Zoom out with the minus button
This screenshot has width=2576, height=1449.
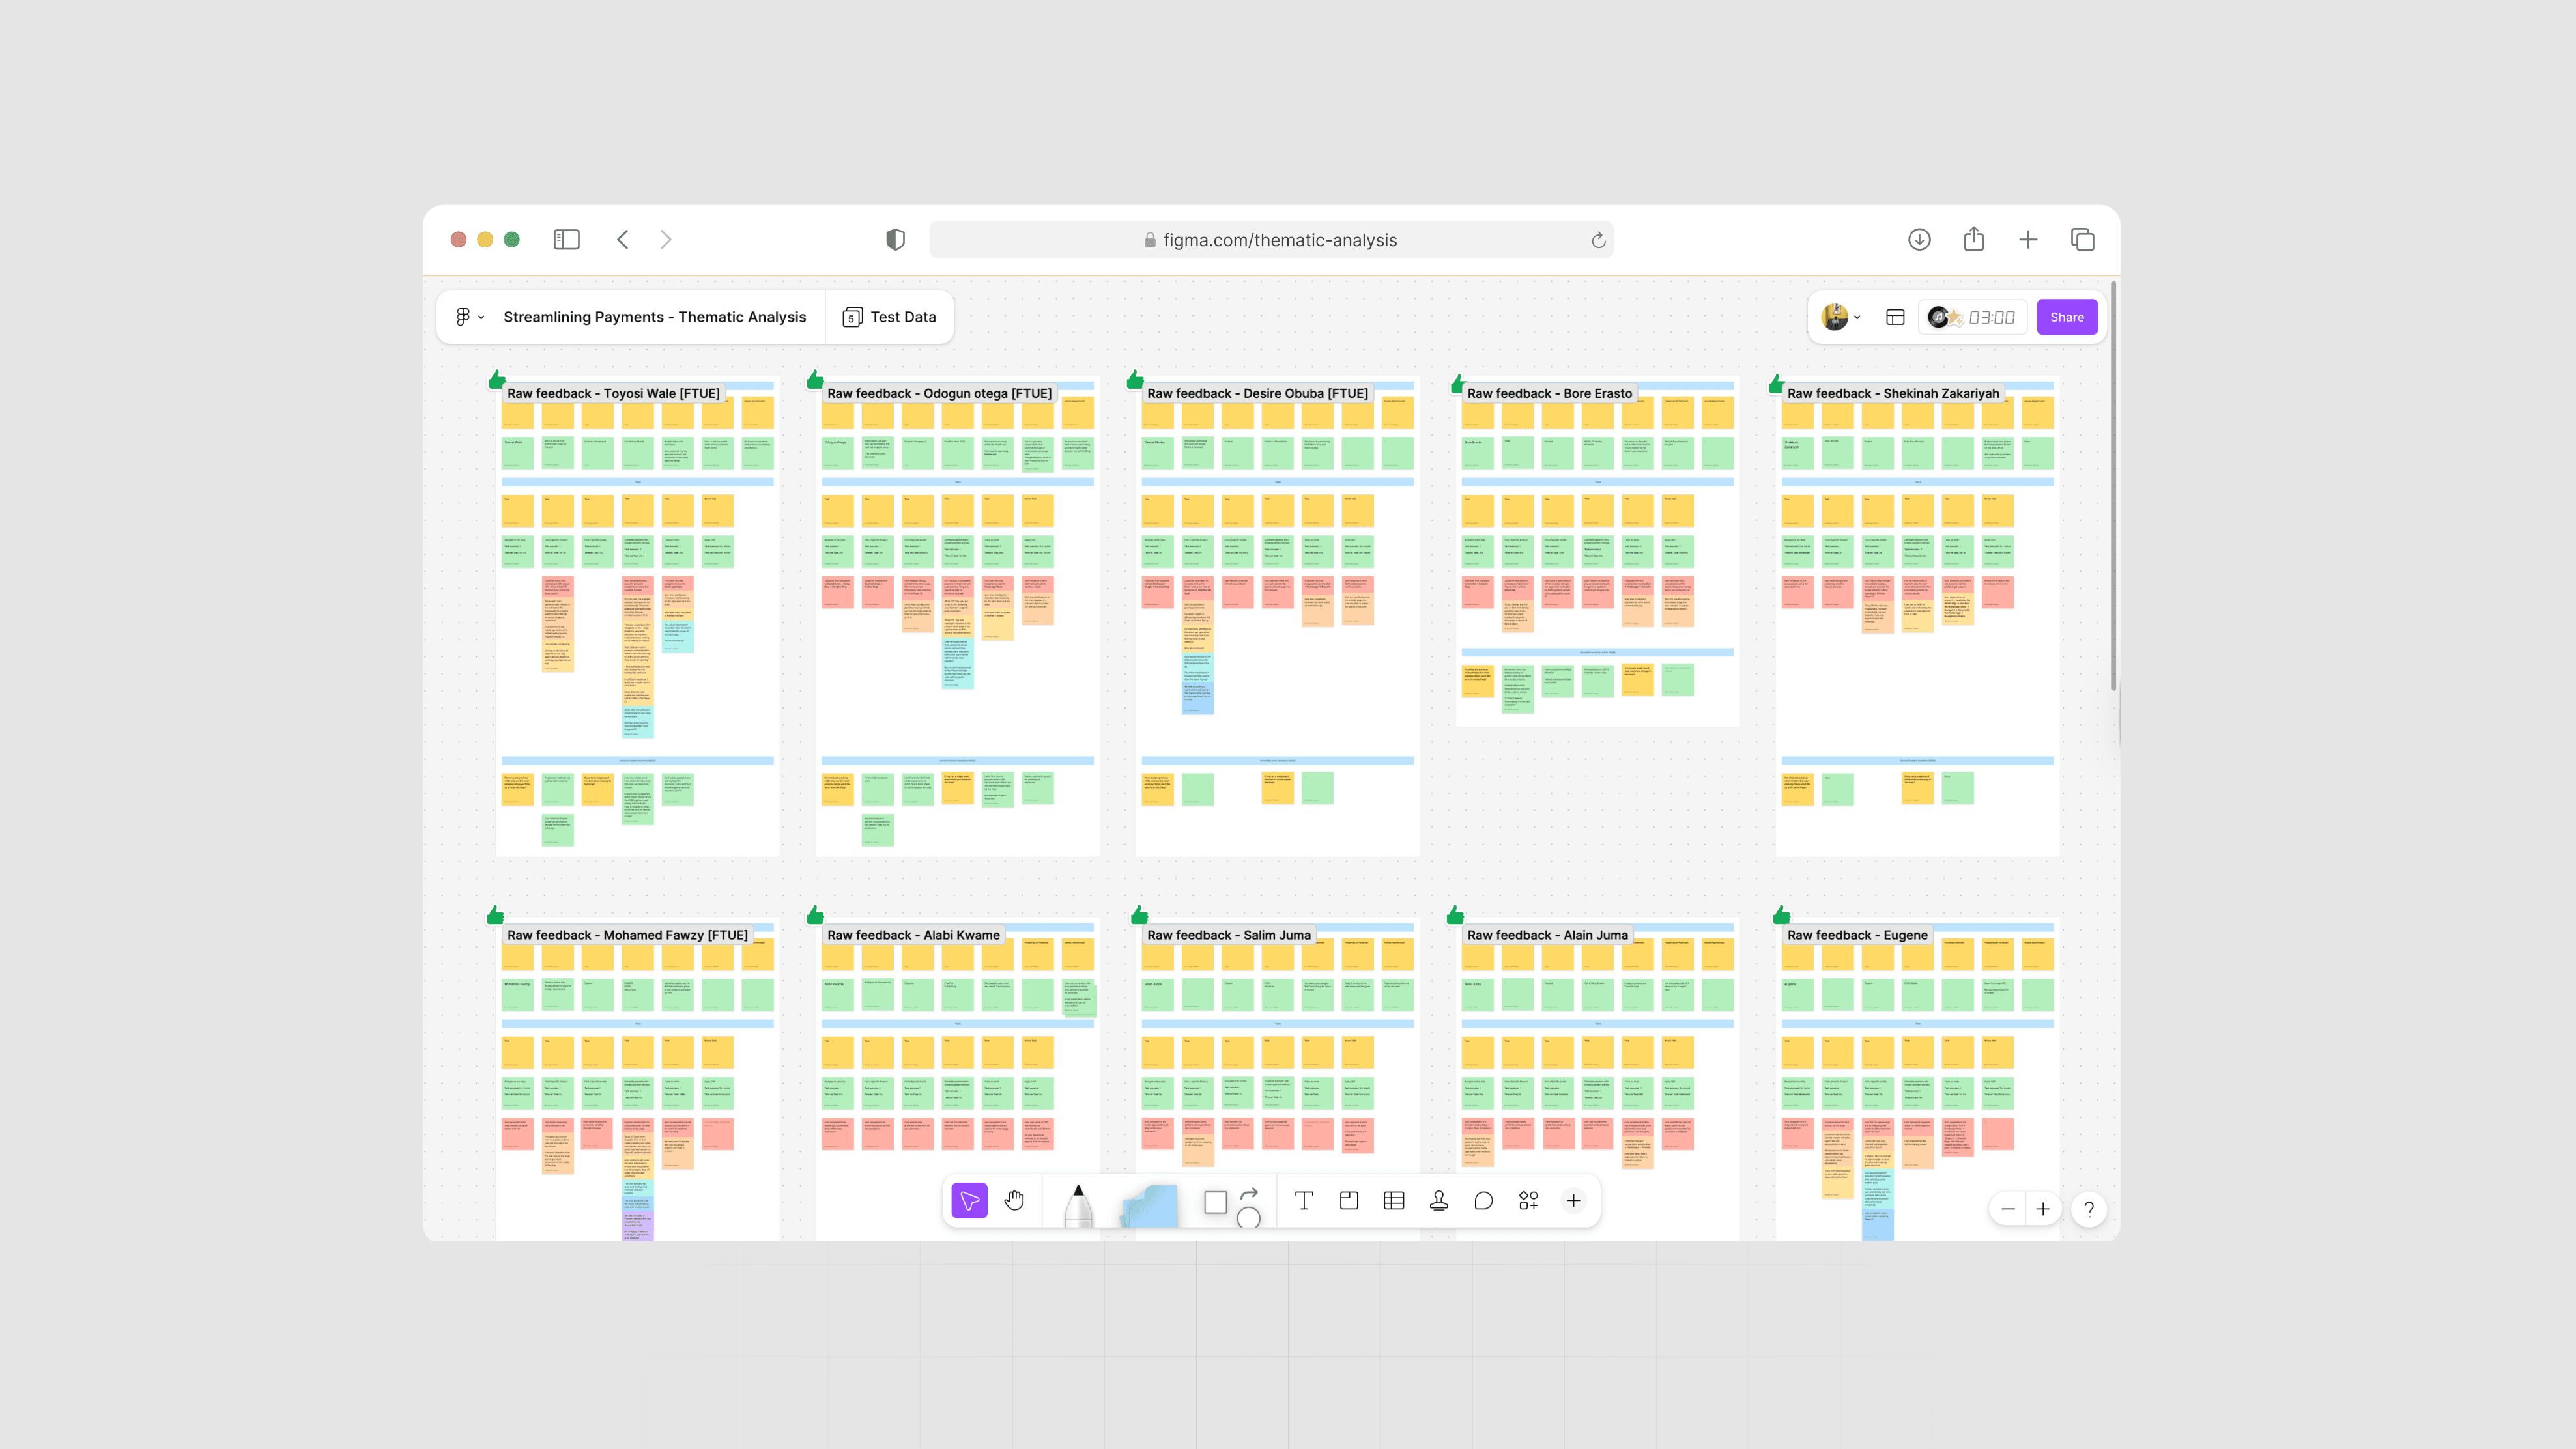click(2007, 1209)
